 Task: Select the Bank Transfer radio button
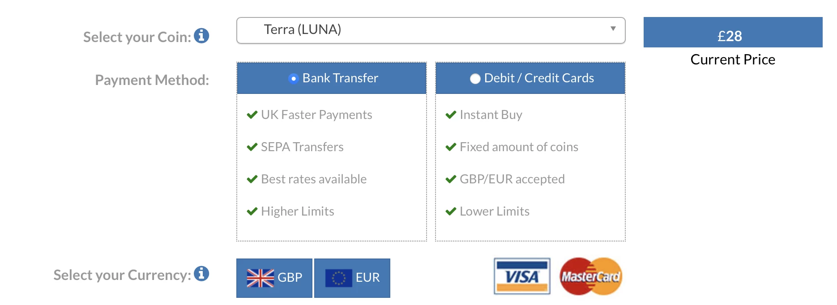pos(294,79)
